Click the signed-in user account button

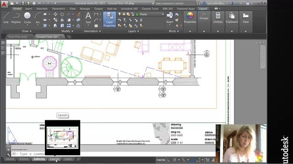click(215, 3)
